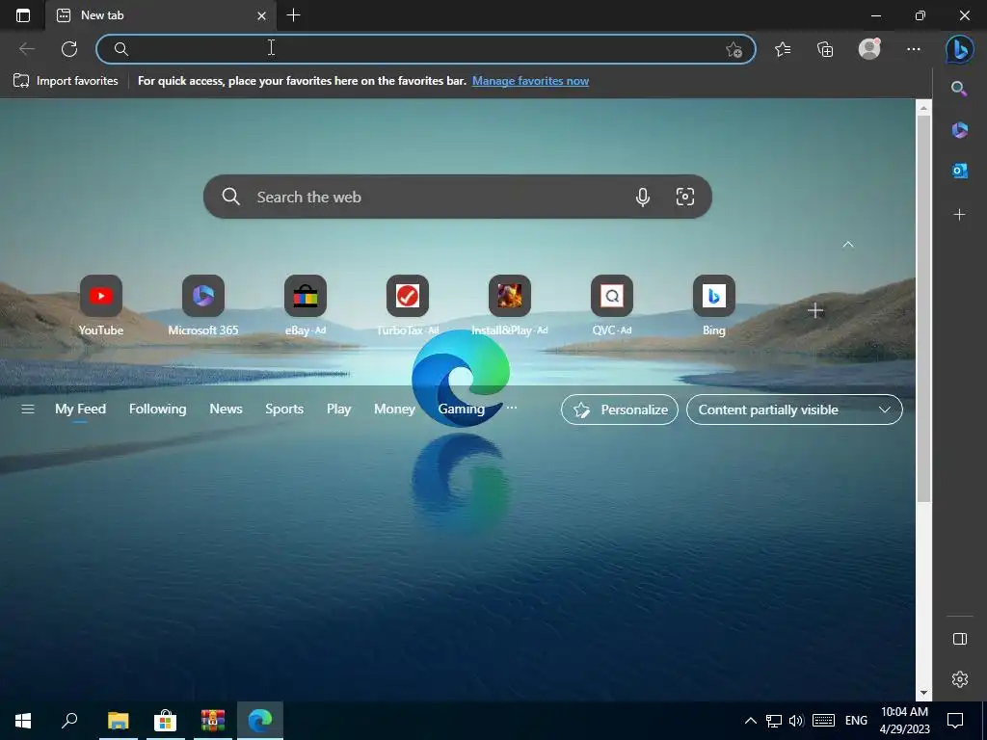Open Microsoft 365 quick link tile
987x740 pixels.
(202, 305)
